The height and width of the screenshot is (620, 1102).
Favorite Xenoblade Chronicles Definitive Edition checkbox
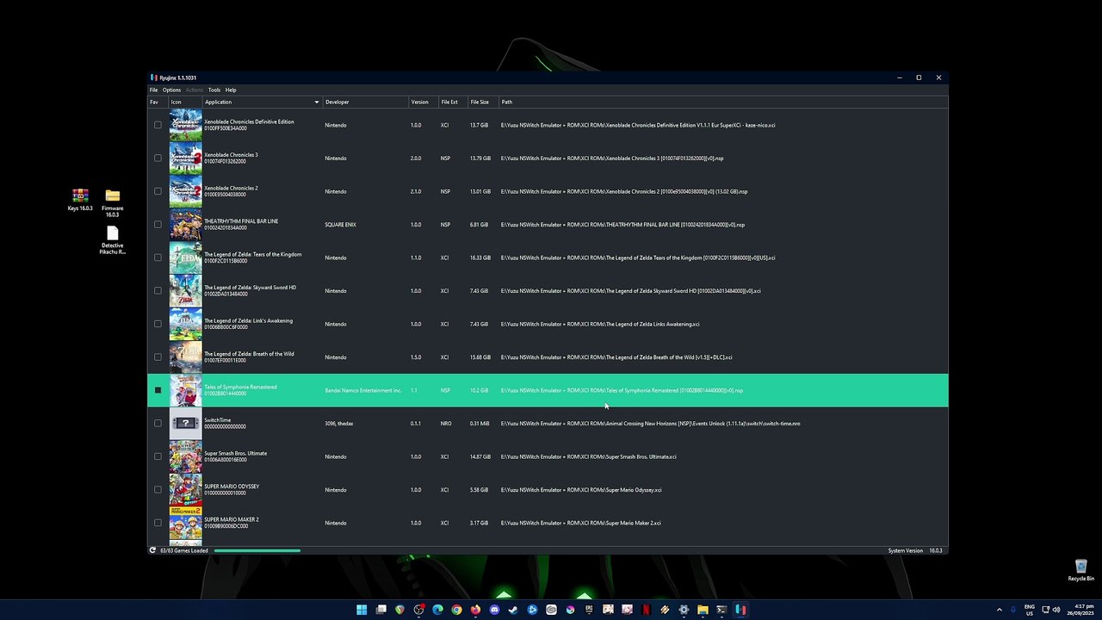(158, 125)
